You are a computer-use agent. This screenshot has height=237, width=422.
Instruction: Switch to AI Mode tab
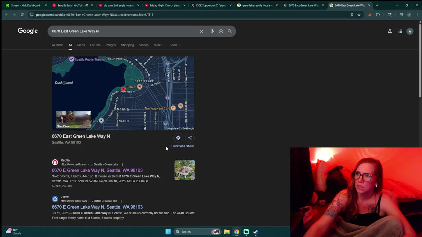click(x=57, y=45)
